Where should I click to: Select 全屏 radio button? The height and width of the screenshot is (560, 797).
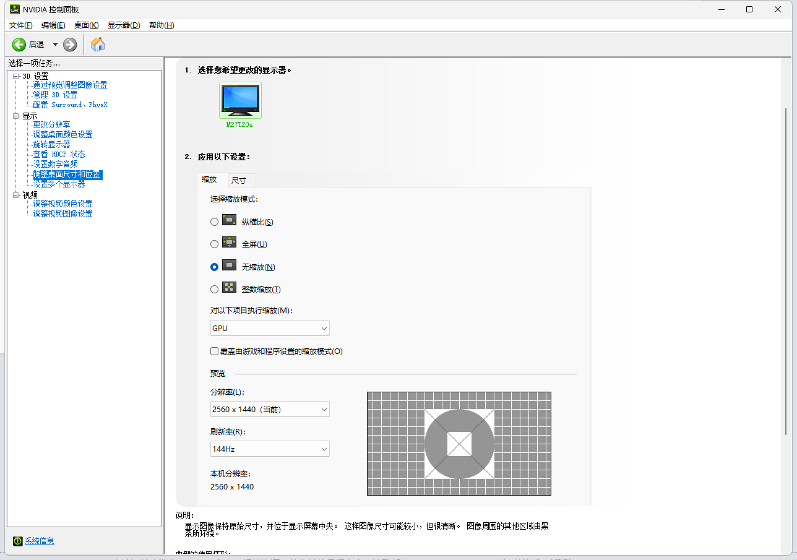[x=215, y=244]
